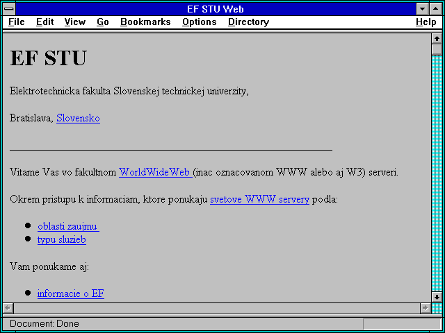The height and width of the screenshot is (333, 445).
Task: Click the horizontal scrollbar left arrow
Action: coord(8,308)
